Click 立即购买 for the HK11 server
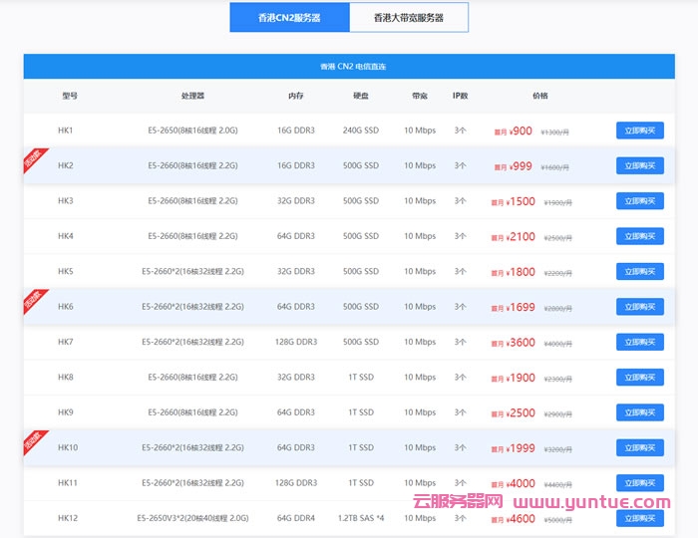 (639, 482)
